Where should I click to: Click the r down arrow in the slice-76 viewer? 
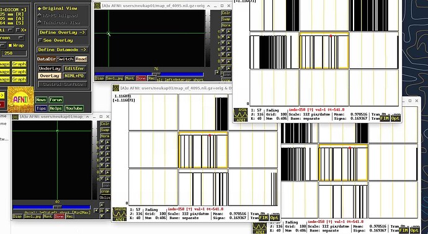tap(223, 43)
